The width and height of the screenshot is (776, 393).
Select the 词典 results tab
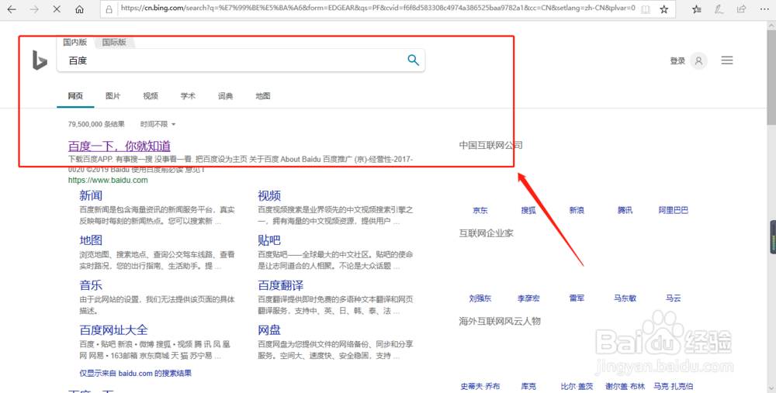[225, 96]
